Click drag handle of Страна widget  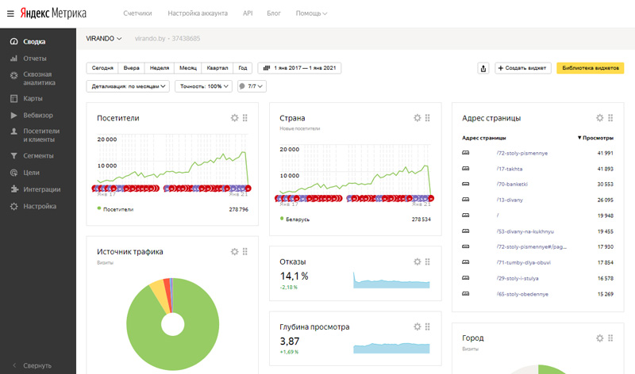(428, 118)
